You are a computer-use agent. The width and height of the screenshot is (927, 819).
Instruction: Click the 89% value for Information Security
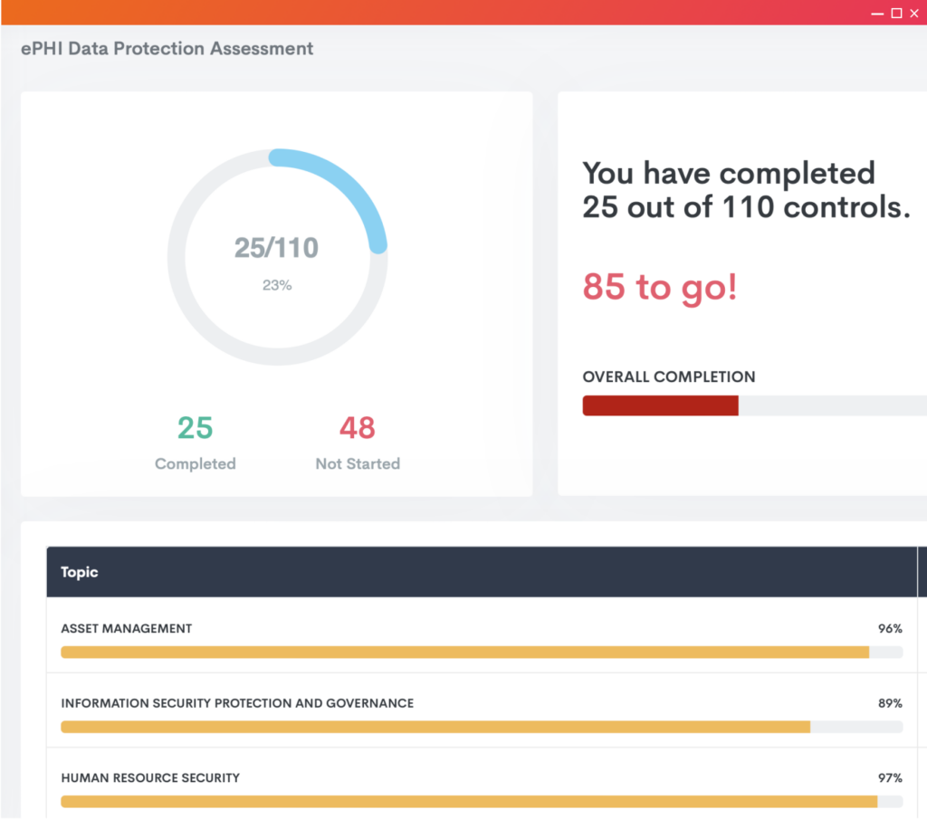click(890, 703)
